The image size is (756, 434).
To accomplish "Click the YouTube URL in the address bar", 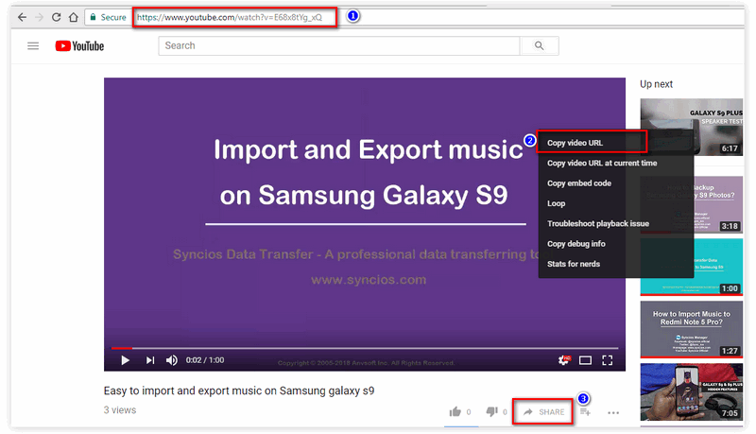I will (x=230, y=17).
